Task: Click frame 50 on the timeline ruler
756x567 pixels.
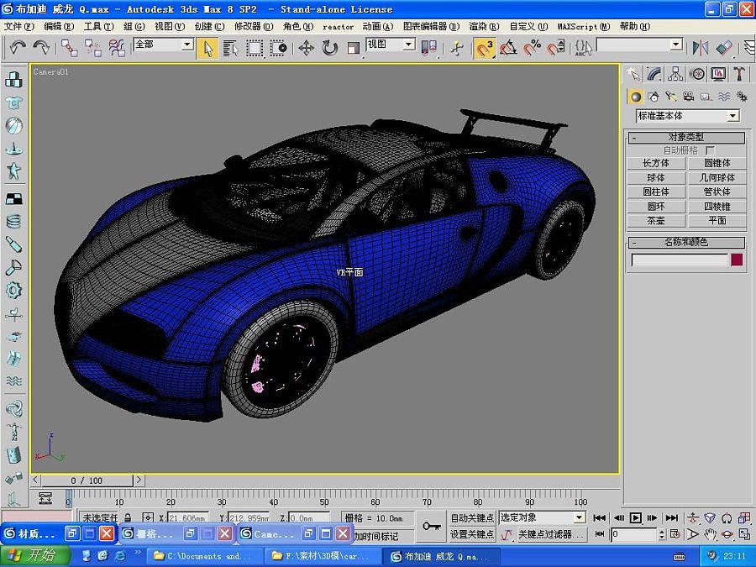Action: [324, 500]
